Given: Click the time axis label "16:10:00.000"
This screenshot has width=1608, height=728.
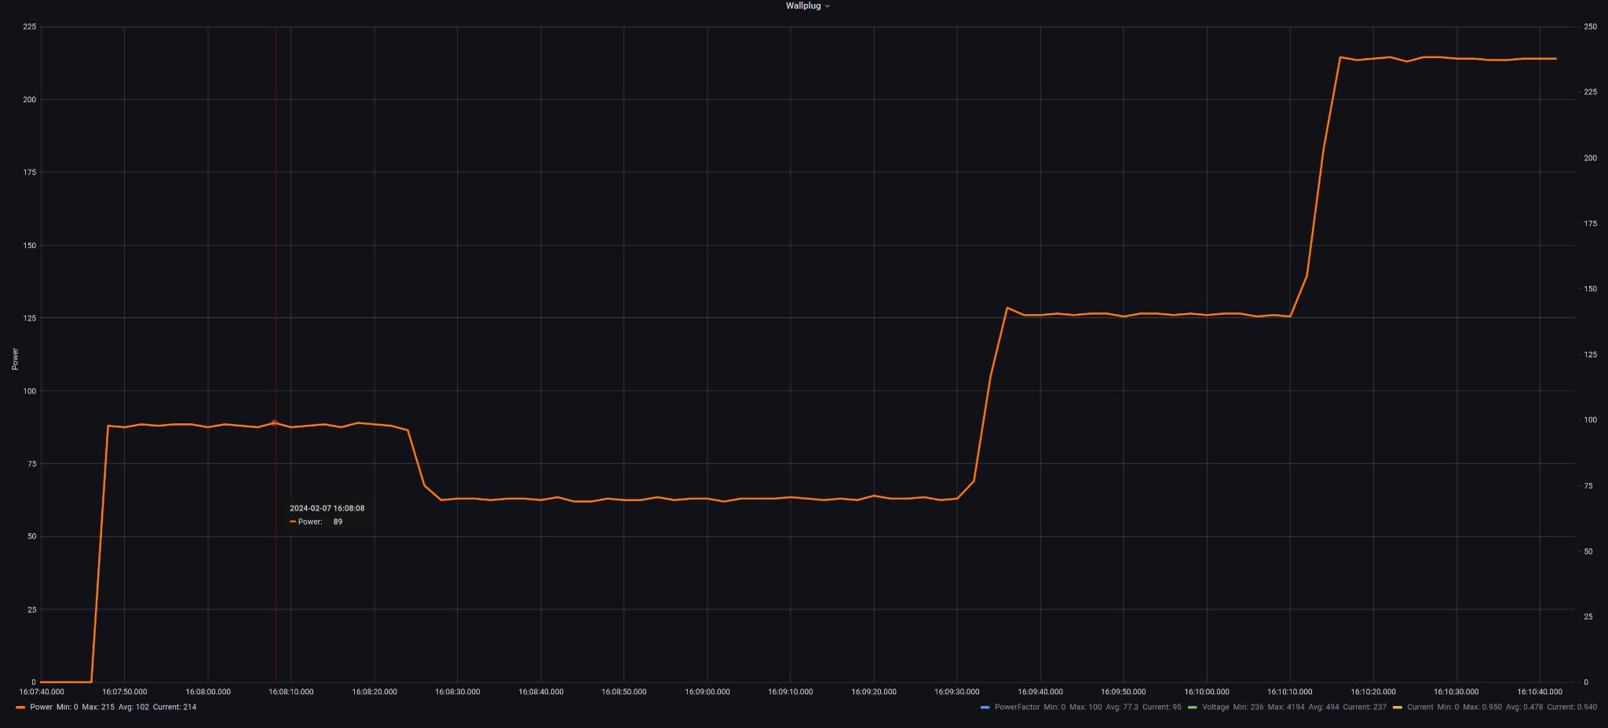Looking at the screenshot, I should [x=1207, y=692].
